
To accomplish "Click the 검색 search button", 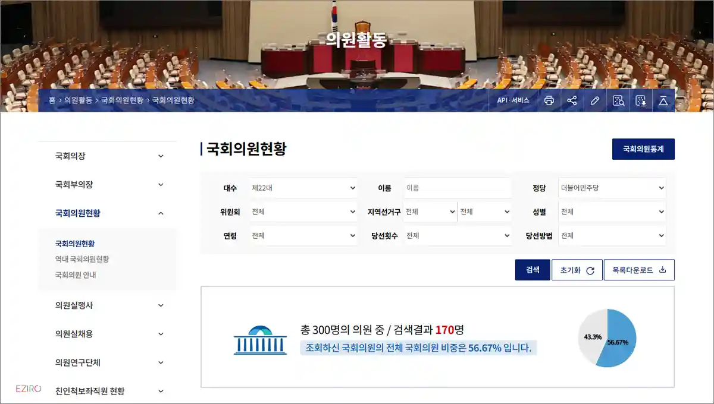I will (533, 269).
